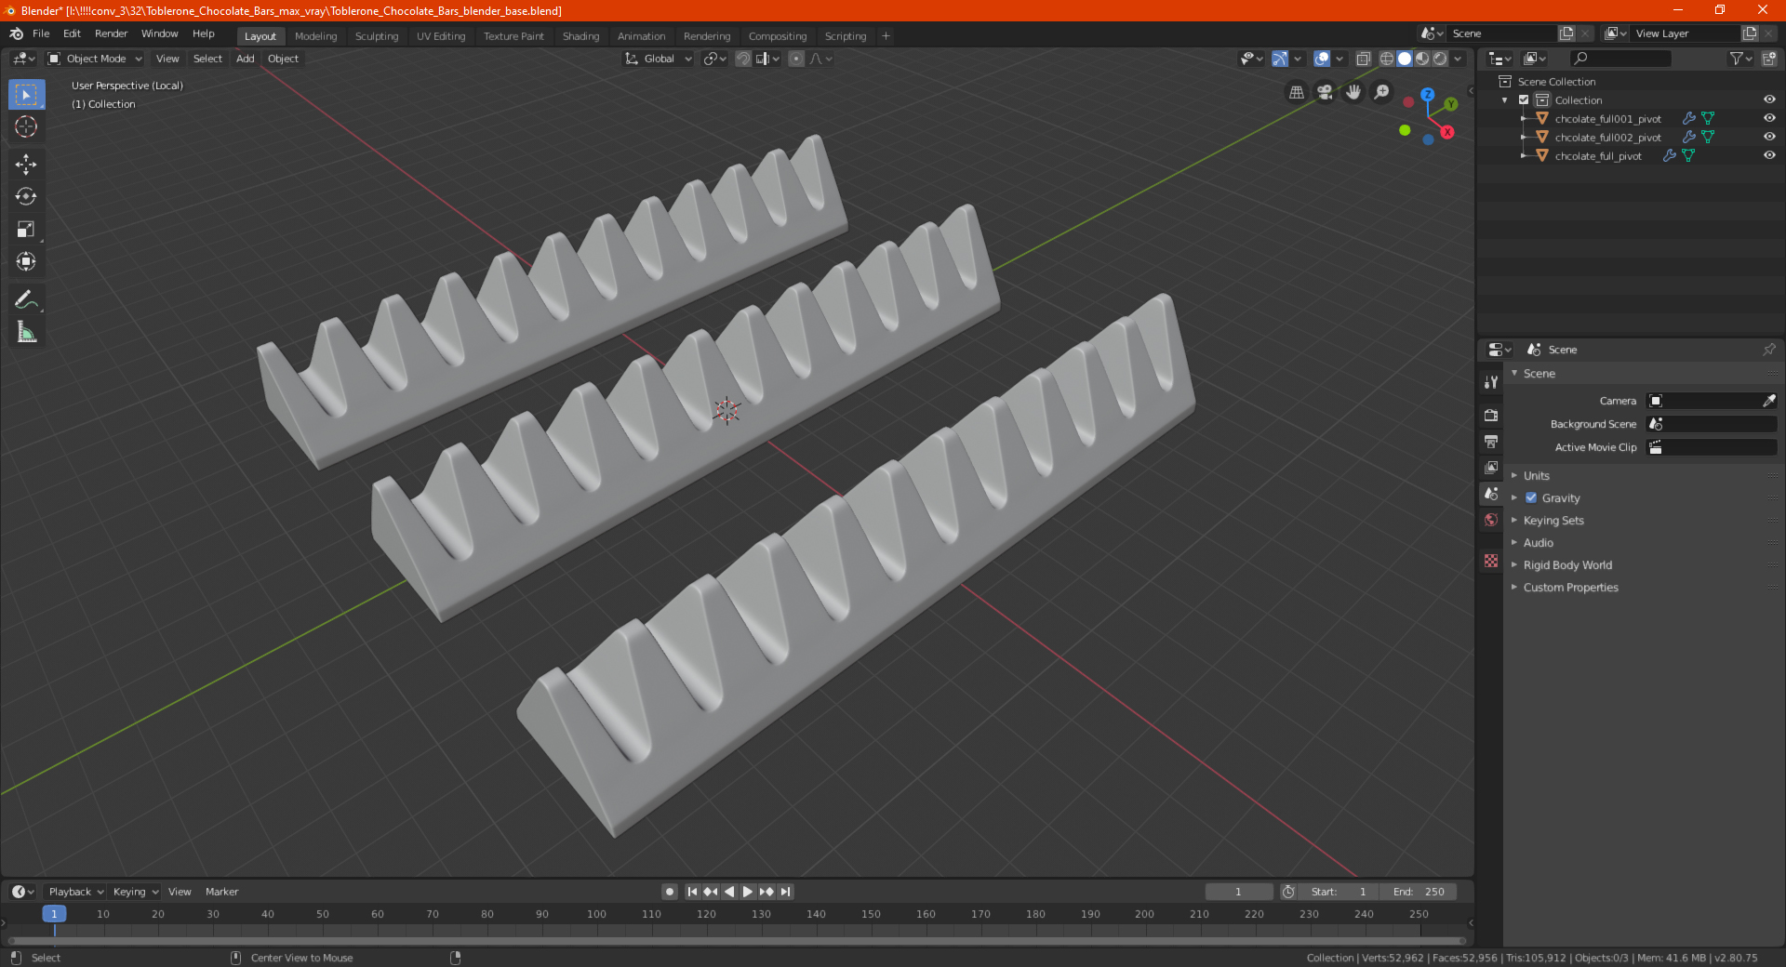Open the Keying dropdown in timeline

pos(135,892)
